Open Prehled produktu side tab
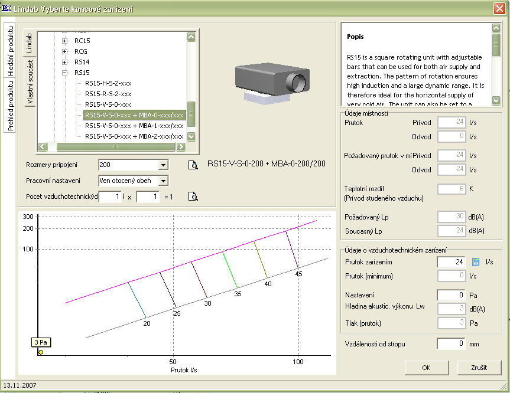Viewport: 510px width, 393px height. pos(10,106)
